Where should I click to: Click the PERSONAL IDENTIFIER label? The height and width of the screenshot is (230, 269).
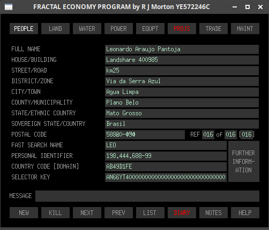coord(42,156)
